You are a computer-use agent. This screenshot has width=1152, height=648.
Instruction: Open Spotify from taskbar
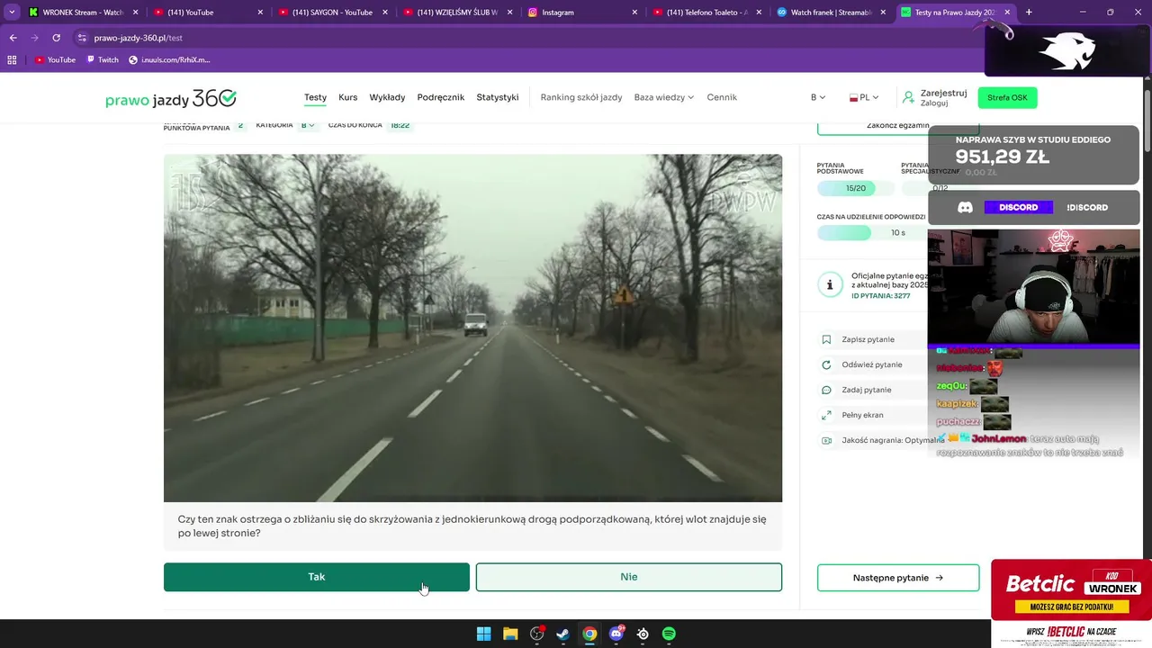coord(669,634)
